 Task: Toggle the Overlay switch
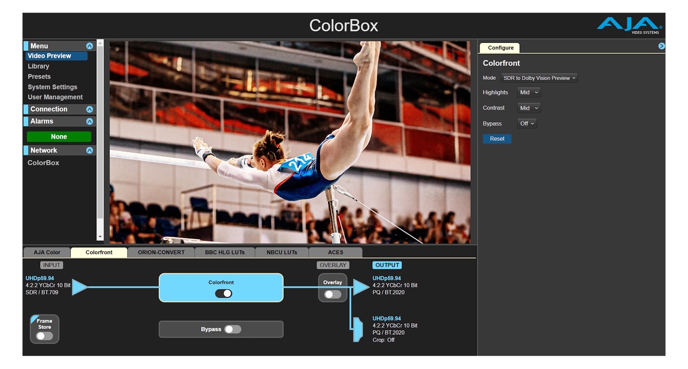(x=333, y=294)
